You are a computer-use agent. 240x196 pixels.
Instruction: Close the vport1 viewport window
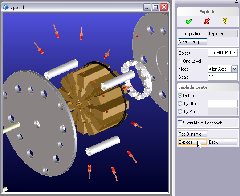click(x=164, y=7)
